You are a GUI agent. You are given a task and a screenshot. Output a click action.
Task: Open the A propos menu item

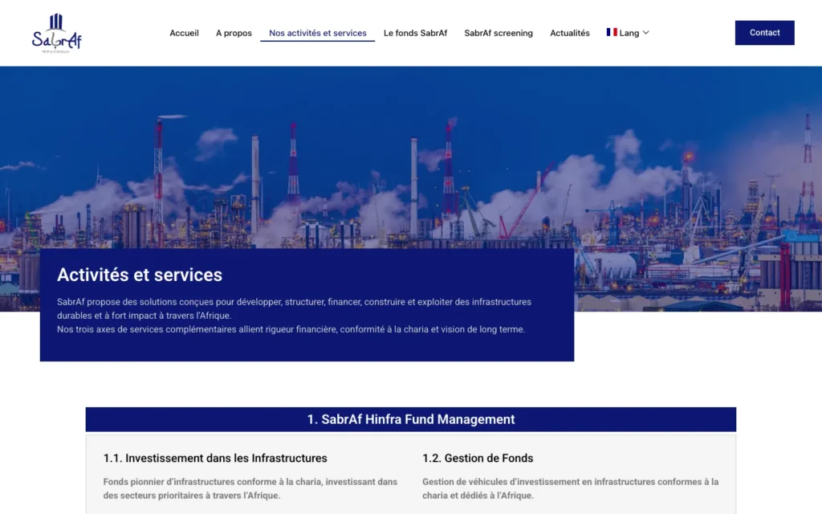tap(234, 33)
